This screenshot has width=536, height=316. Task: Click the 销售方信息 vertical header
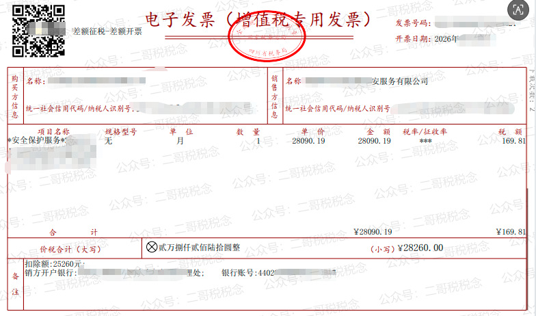273,96
